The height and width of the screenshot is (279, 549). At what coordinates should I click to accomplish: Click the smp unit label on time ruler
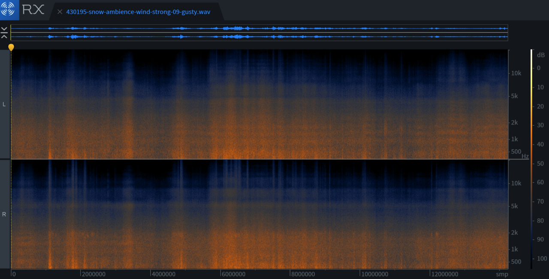[x=501, y=274]
